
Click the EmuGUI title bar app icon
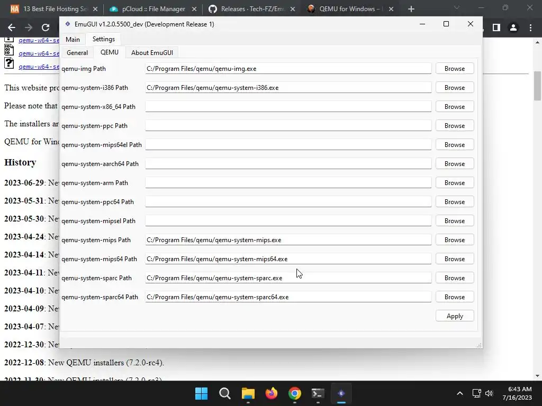point(68,24)
